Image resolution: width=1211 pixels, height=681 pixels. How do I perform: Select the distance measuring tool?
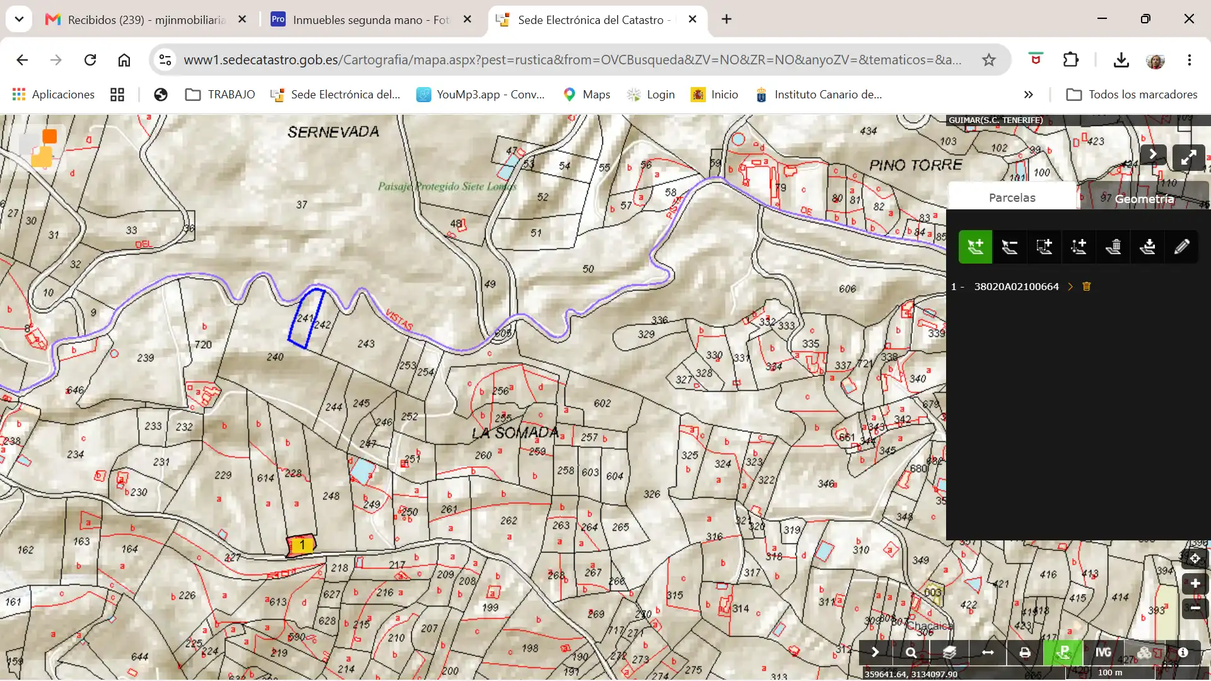[x=988, y=653]
